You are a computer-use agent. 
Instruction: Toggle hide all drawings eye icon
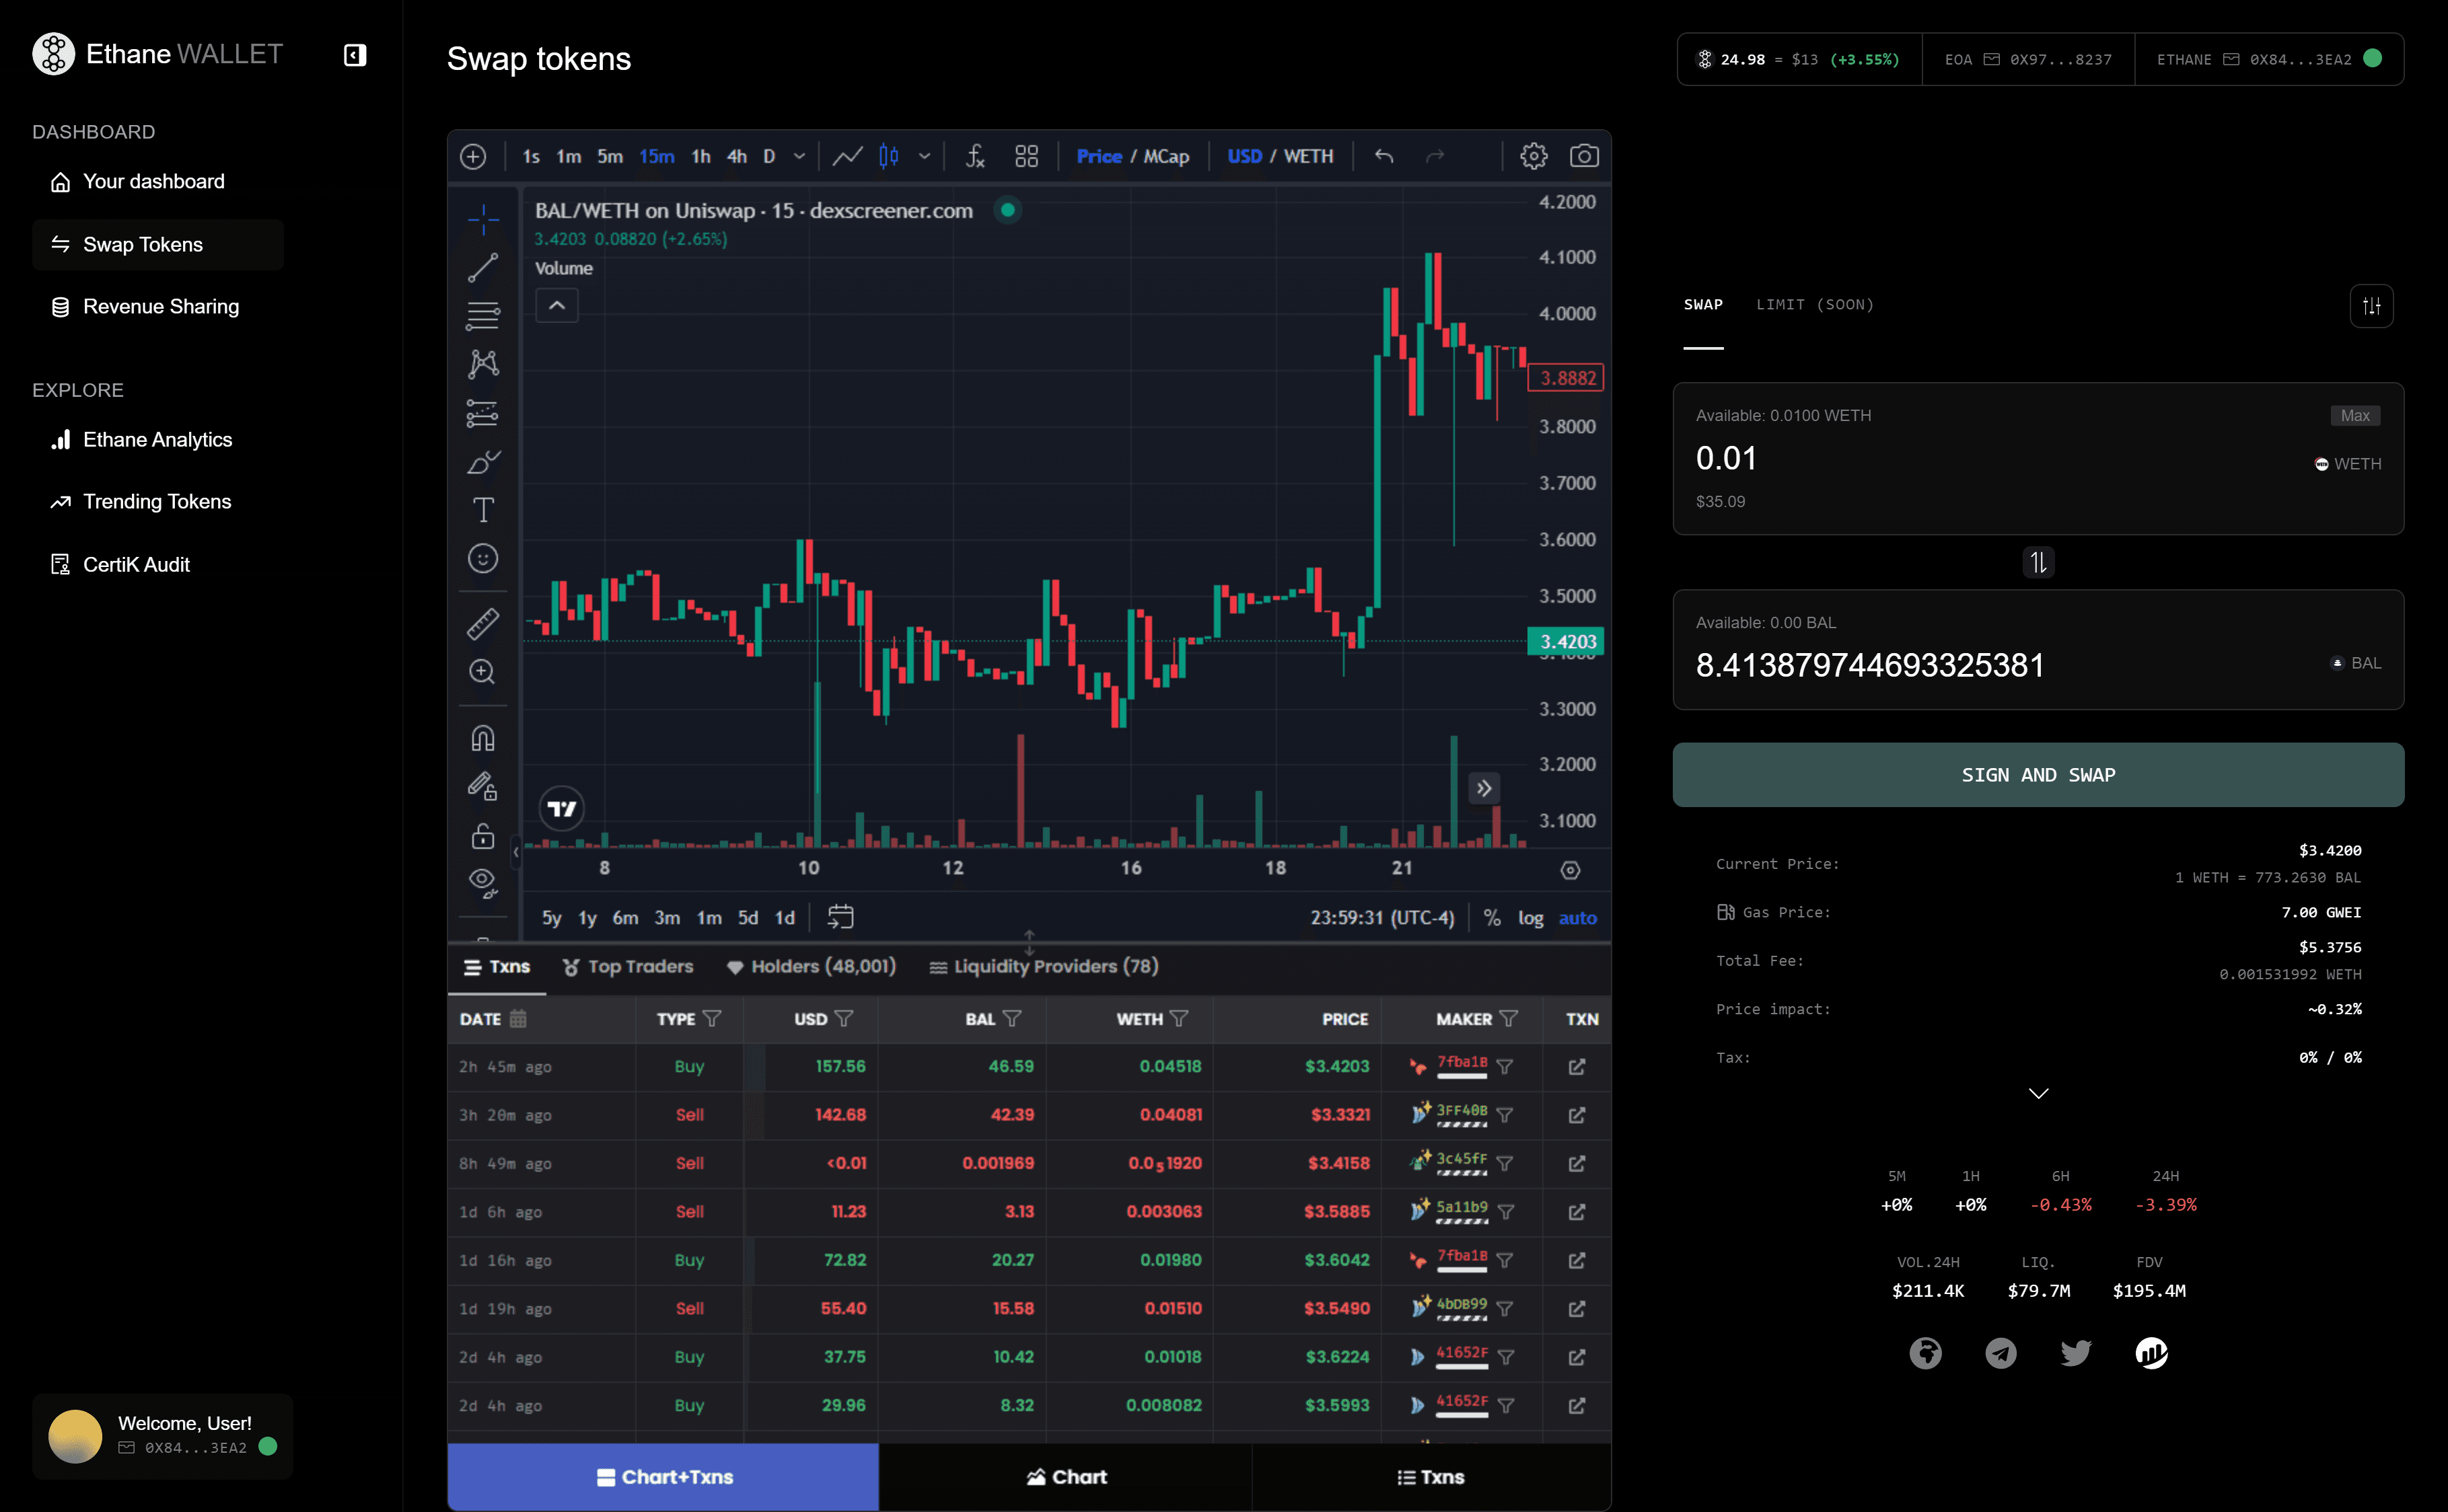482,881
